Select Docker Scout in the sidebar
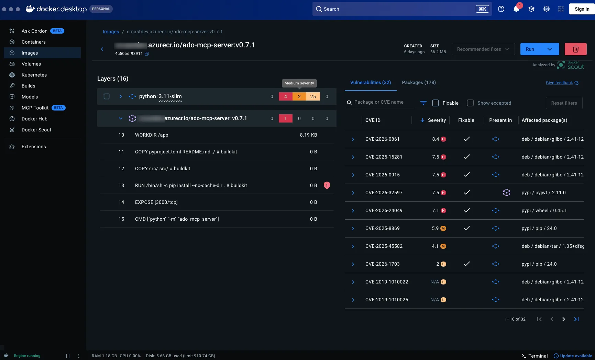This screenshot has height=360, width=595. (36, 130)
